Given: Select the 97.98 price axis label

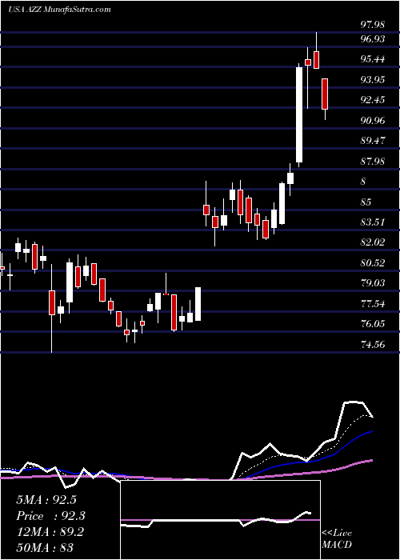Looking at the screenshot, I should (x=373, y=25).
